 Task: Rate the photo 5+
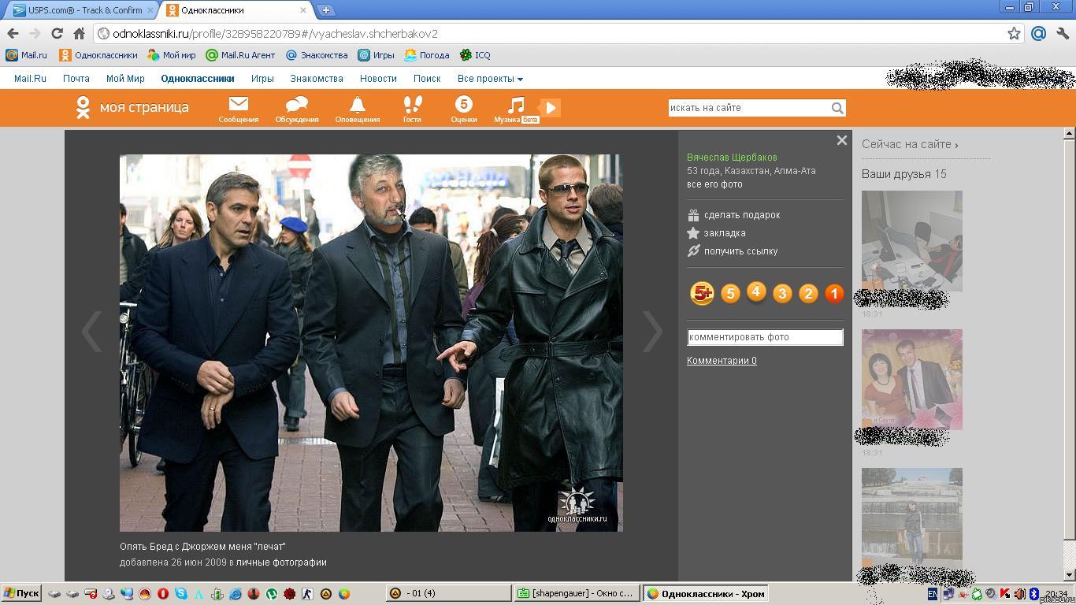pyautogui.click(x=702, y=293)
